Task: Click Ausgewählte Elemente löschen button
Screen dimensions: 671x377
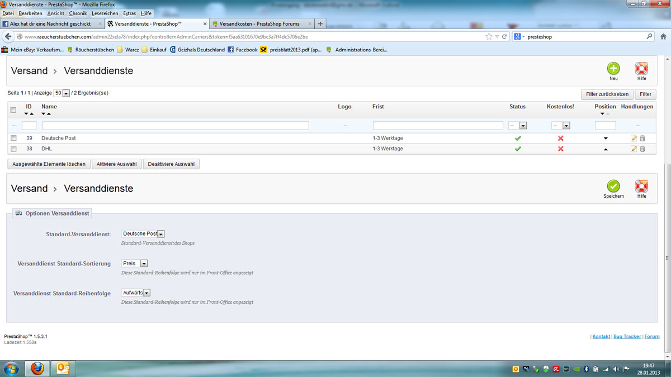Action: pos(49,164)
